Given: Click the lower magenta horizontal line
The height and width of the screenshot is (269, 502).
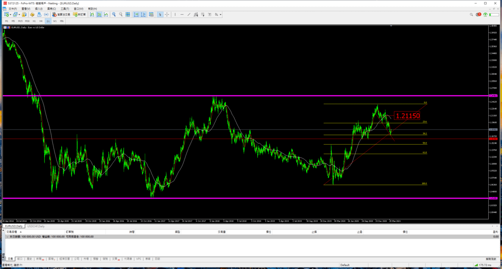Looking at the screenshot, I should tap(246, 198).
